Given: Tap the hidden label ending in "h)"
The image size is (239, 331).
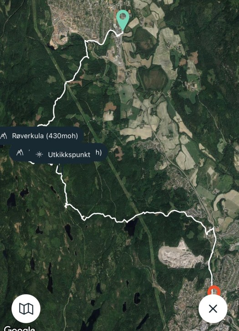Looking at the screenshot, I should pos(99,153).
